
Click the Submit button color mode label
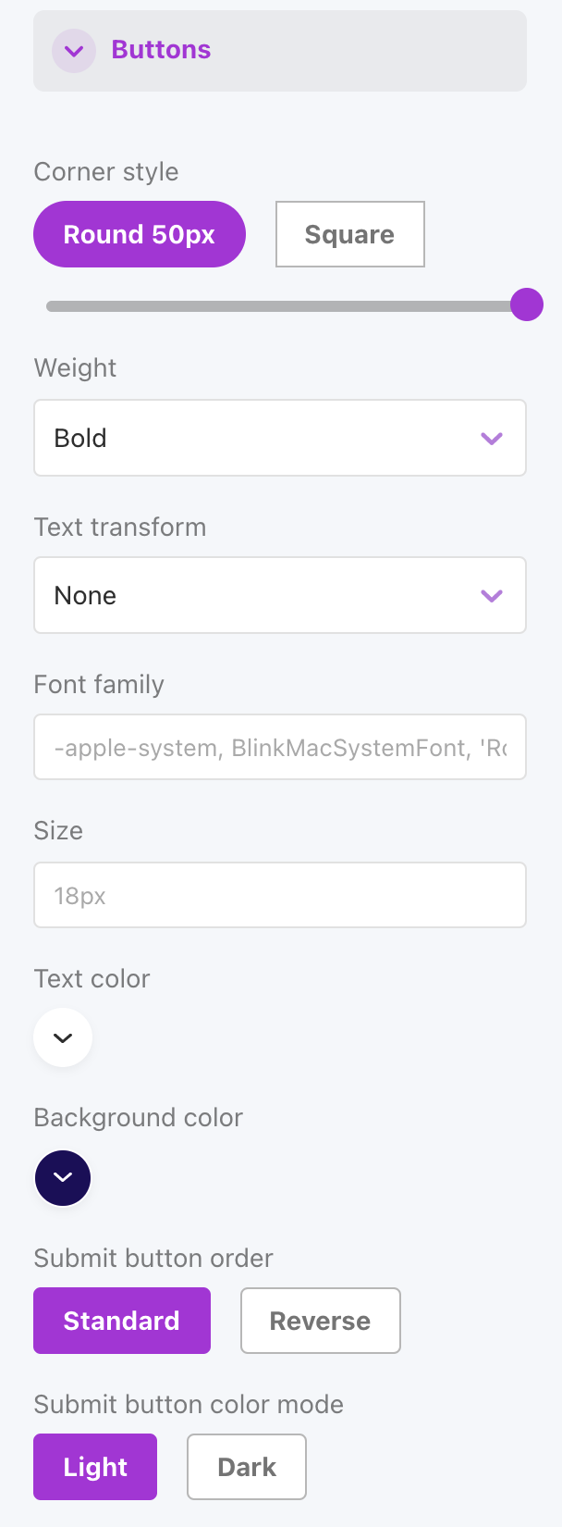pos(189,1405)
